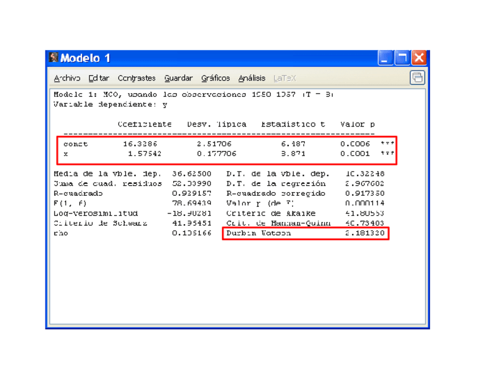Image resolution: width=501 pixels, height=376 pixels.
Task: Click the Hannan-Quinn criterion value
Action: pos(365,223)
